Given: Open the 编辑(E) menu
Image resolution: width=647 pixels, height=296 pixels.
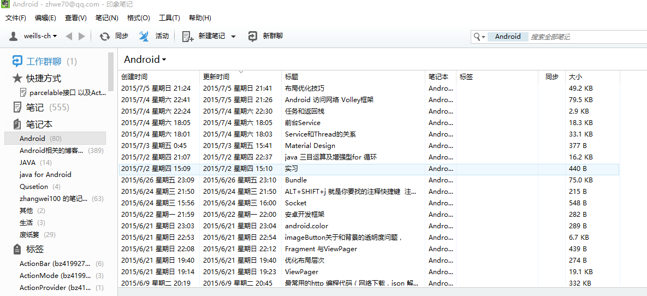Looking at the screenshot, I should 45,18.
